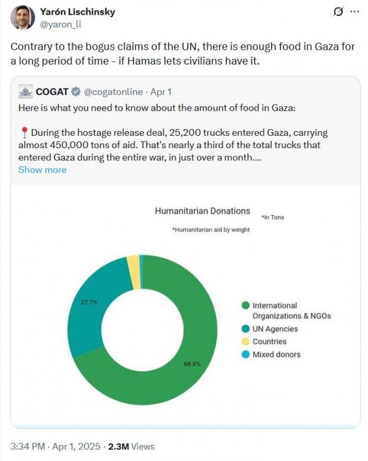368x461 pixels.
Task: Click COGAT's verified checkmark badge
Action: point(76,92)
